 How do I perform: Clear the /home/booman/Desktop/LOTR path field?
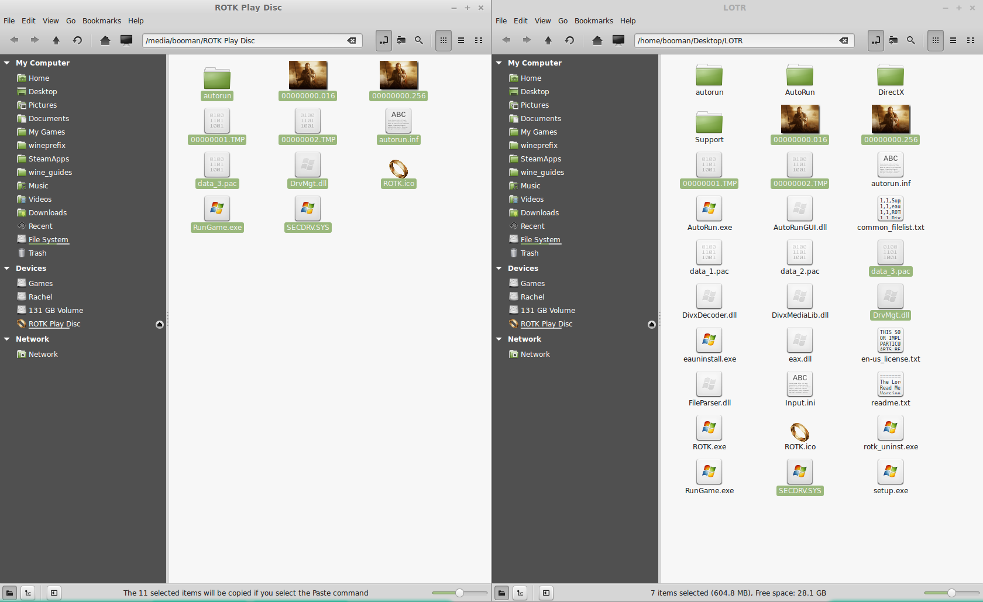tap(844, 40)
